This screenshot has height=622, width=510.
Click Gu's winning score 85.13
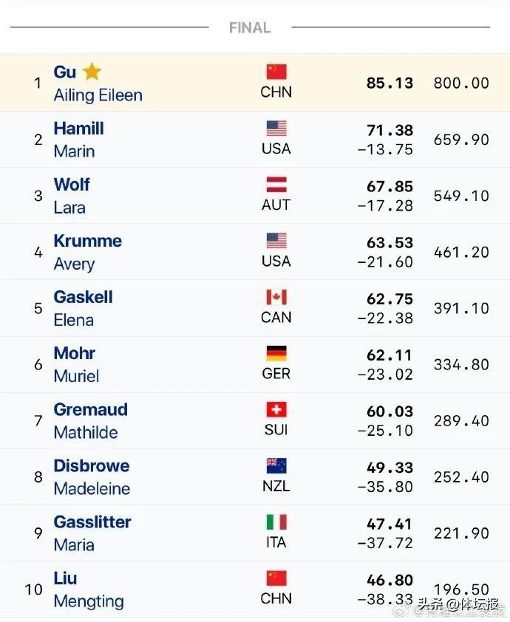click(x=390, y=83)
